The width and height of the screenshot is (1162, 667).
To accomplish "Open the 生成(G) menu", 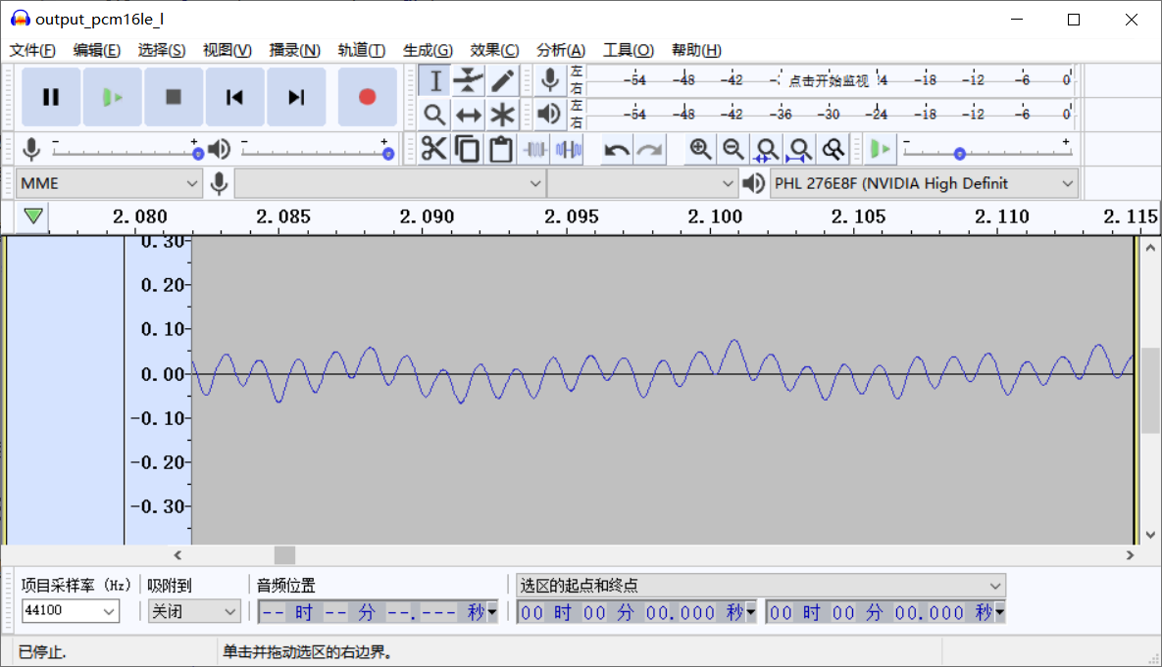I will click(428, 50).
